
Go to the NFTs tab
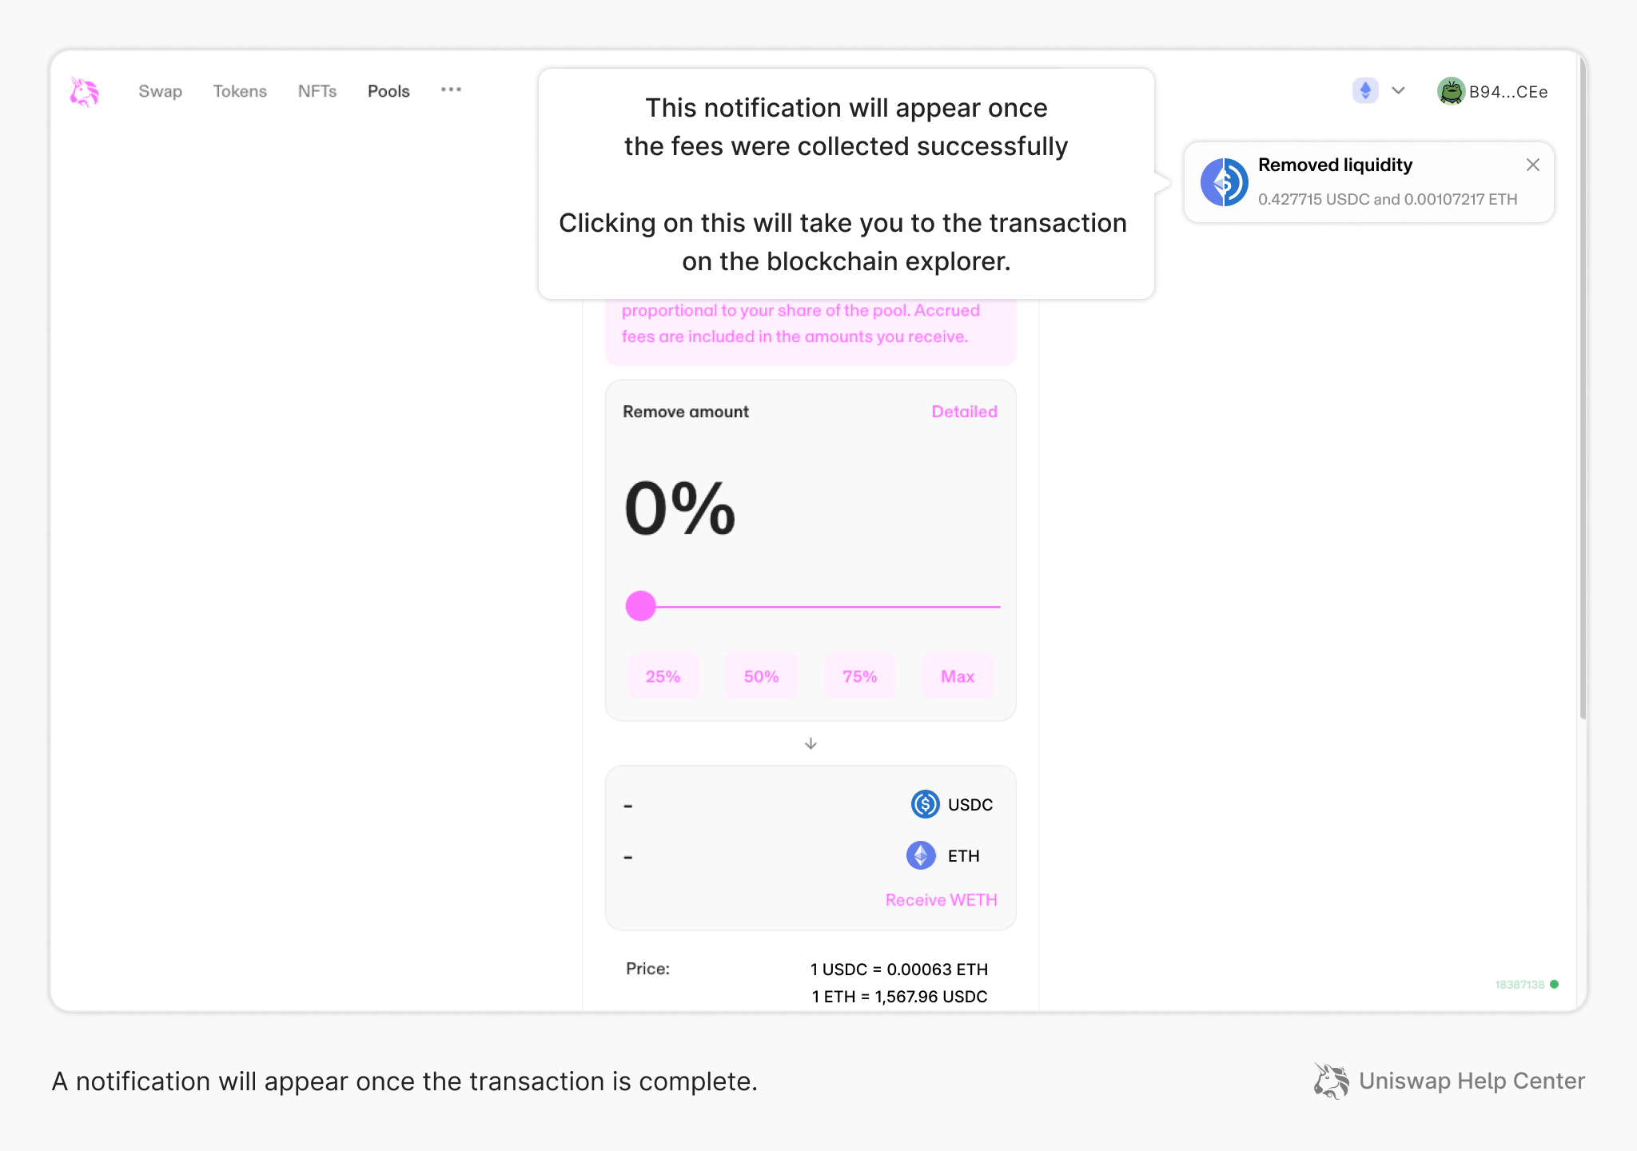(x=317, y=91)
